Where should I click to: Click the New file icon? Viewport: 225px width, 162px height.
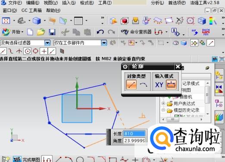click(30, 32)
